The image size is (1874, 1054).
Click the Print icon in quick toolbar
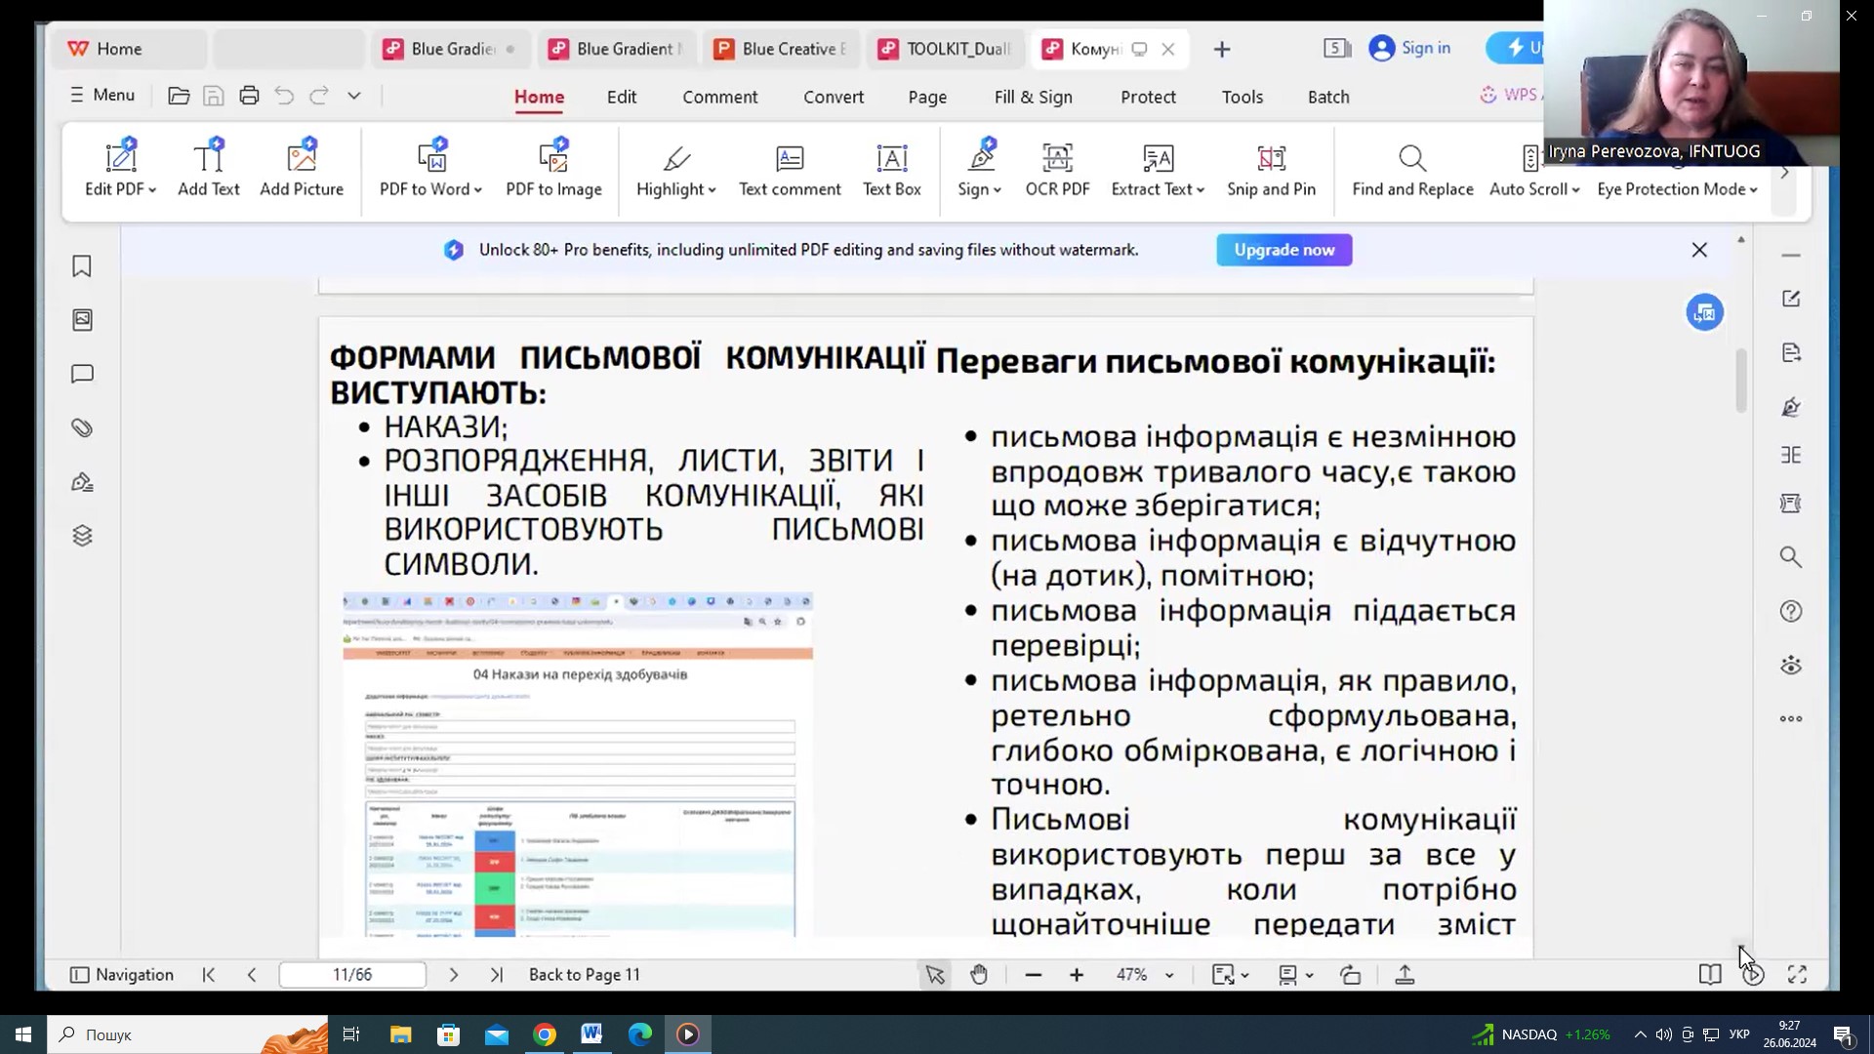coord(249,96)
